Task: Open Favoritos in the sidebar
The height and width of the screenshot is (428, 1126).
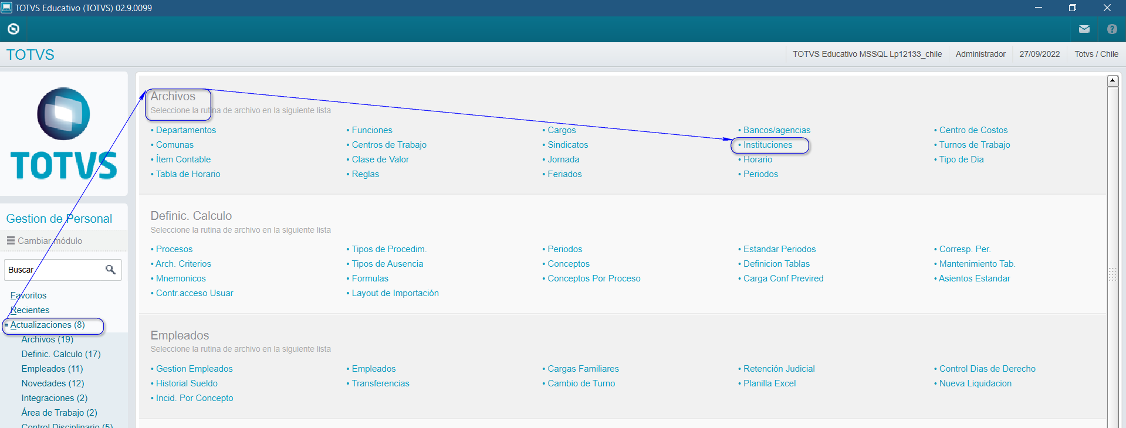Action: click(28, 295)
